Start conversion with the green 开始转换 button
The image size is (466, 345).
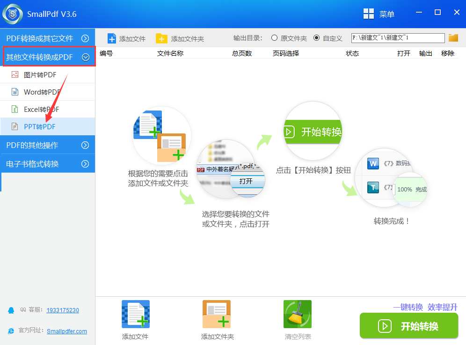pyautogui.click(x=409, y=326)
